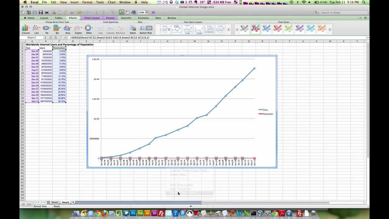Open the Chart menu in the menu bar
The width and height of the screenshot is (389, 219).
coord(111,2)
